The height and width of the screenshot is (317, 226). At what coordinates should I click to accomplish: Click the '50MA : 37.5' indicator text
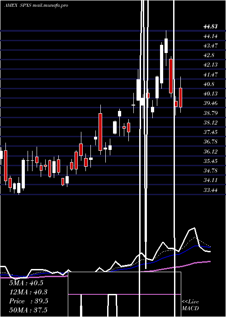(28, 310)
